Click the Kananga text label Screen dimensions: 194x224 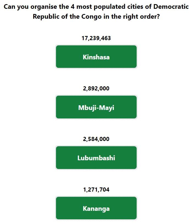[x=96, y=209]
